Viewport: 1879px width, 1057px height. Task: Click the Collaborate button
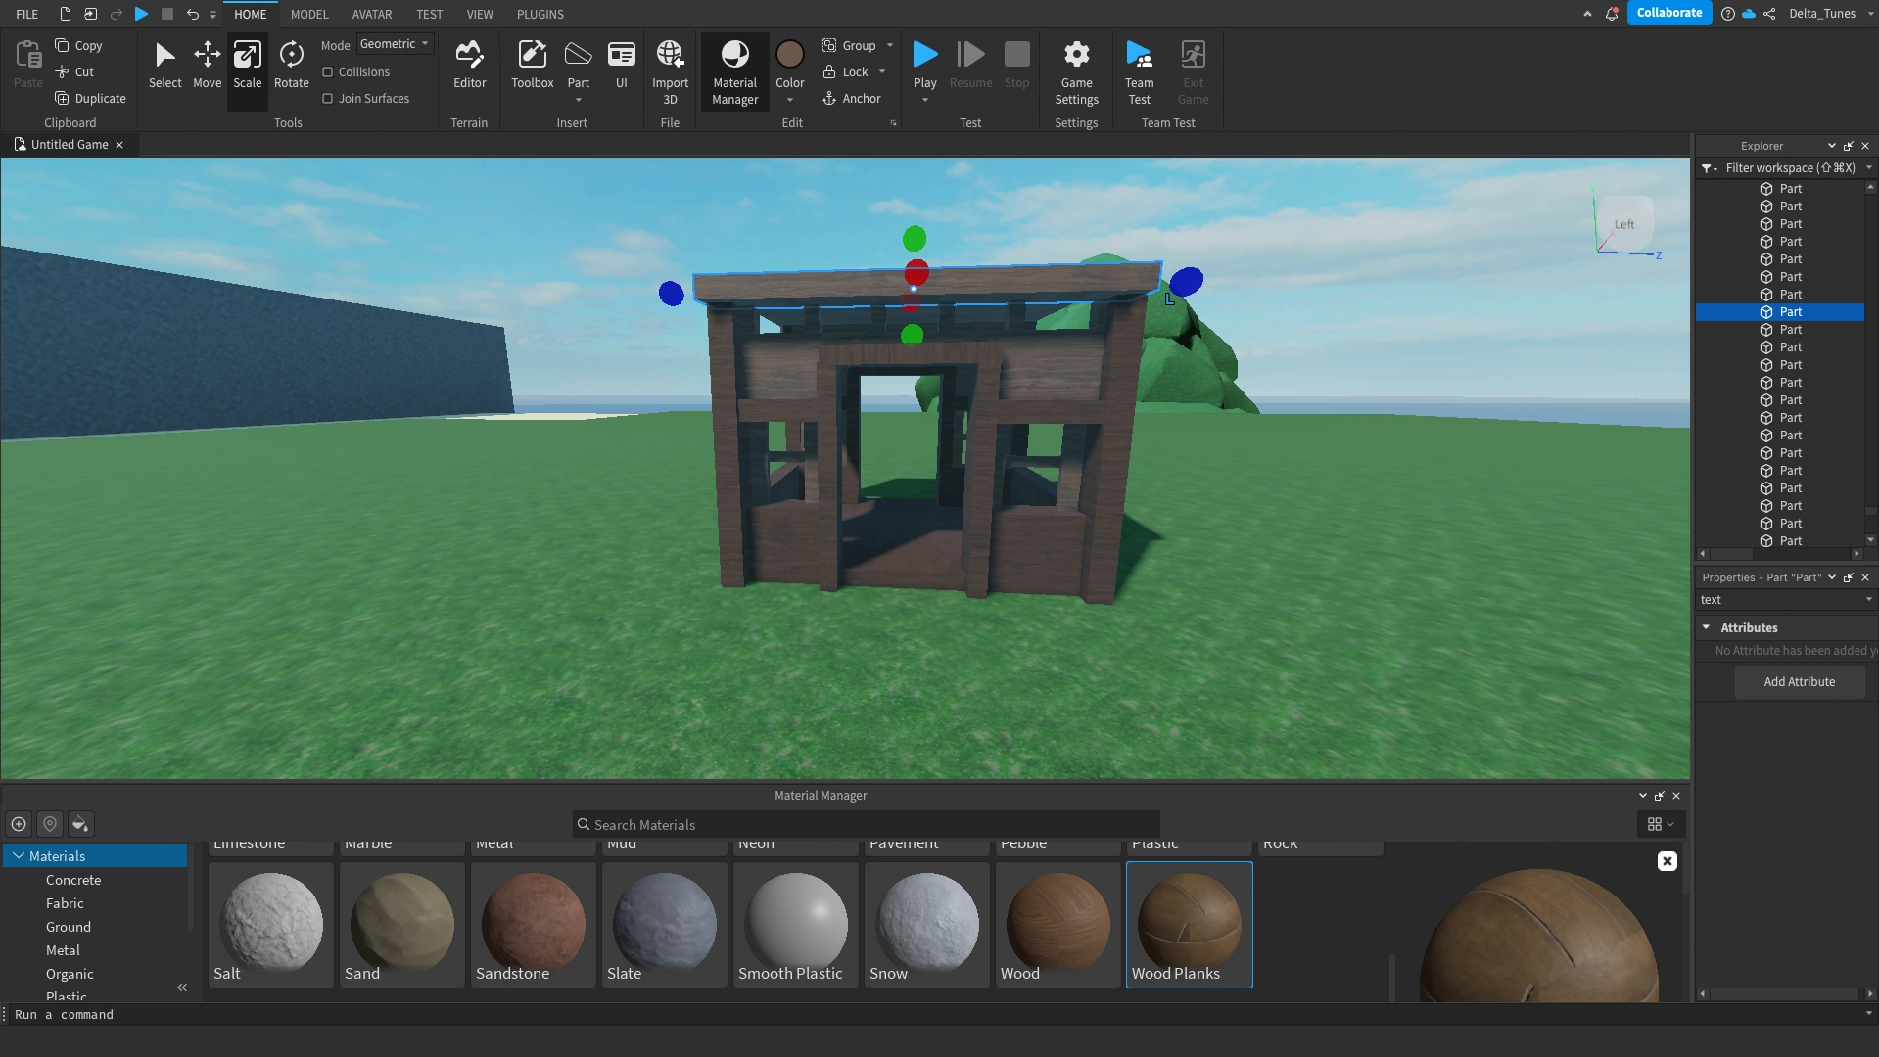pyautogui.click(x=1668, y=13)
